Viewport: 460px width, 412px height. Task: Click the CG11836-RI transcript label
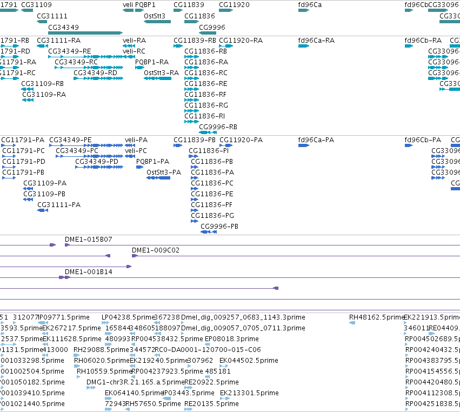pyautogui.click(x=204, y=116)
